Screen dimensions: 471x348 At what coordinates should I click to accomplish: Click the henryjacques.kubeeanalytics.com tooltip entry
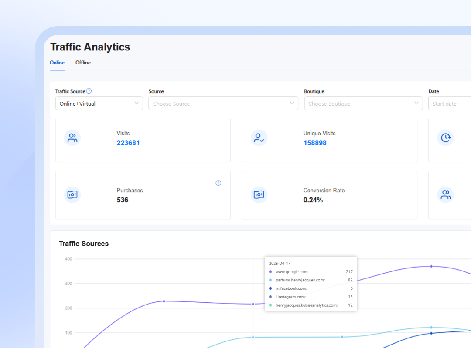coord(311,305)
